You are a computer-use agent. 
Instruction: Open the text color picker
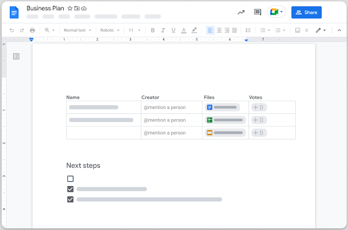pyautogui.click(x=184, y=30)
